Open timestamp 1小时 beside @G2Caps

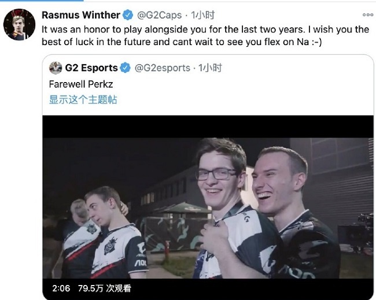pyautogui.click(x=202, y=15)
